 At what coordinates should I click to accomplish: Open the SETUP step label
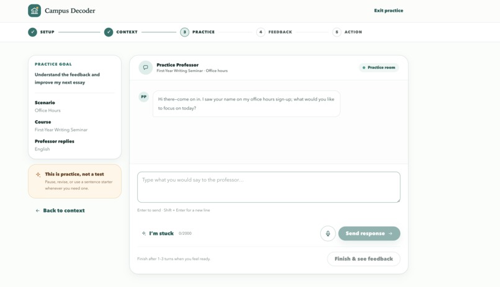[47, 32]
